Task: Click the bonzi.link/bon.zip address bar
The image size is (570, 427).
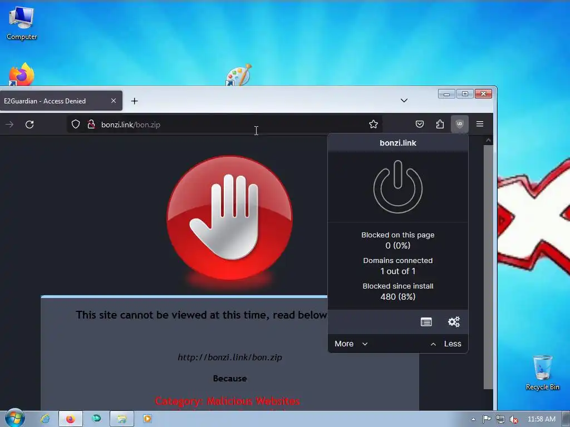Action: tap(225, 125)
